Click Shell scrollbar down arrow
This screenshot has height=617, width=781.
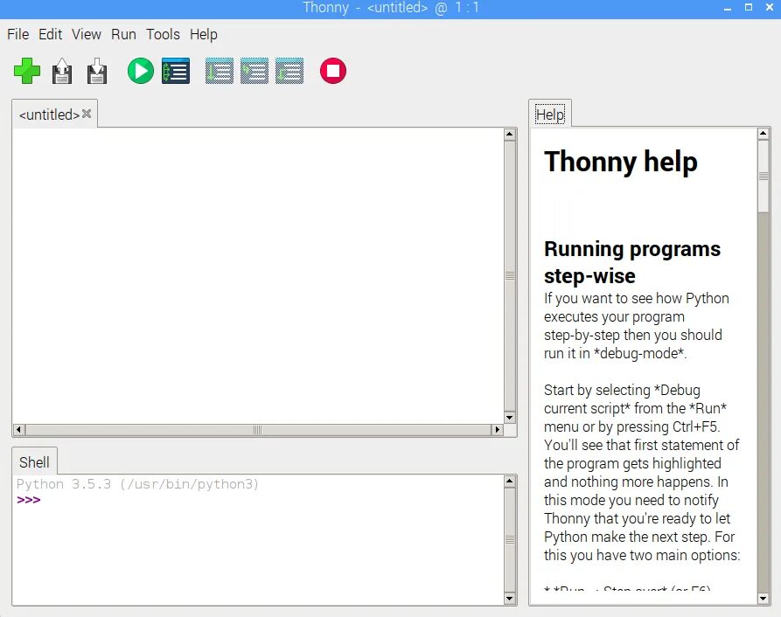click(x=510, y=599)
